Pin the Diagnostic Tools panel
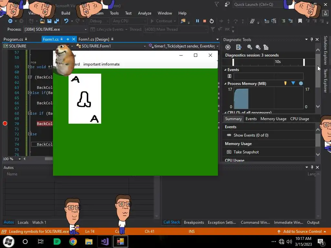This screenshot has height=248, width=331. (x=312, y=39)
